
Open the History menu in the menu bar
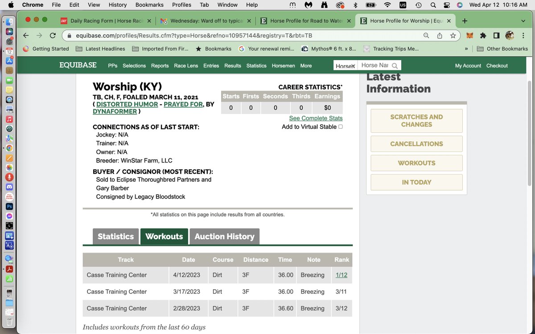(118, 5)
